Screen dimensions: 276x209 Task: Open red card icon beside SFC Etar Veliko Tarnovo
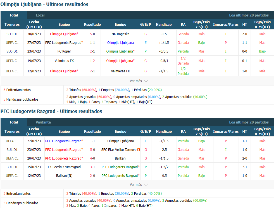(139, 150)
